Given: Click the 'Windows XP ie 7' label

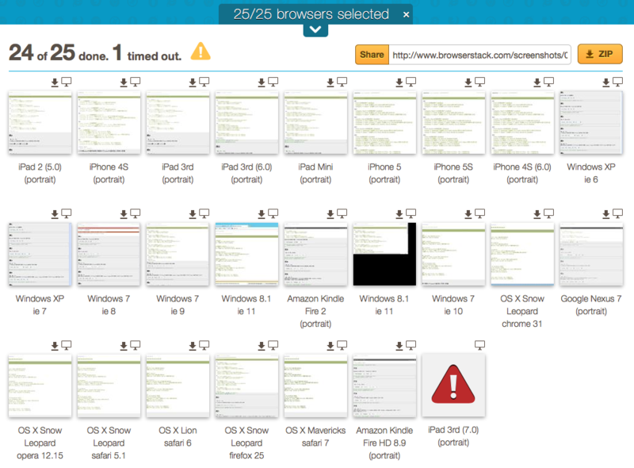Looking at the screenshot, I should 40,305.
